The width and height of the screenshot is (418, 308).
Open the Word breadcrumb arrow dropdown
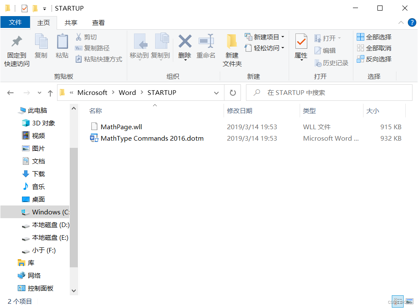[142, 92]
